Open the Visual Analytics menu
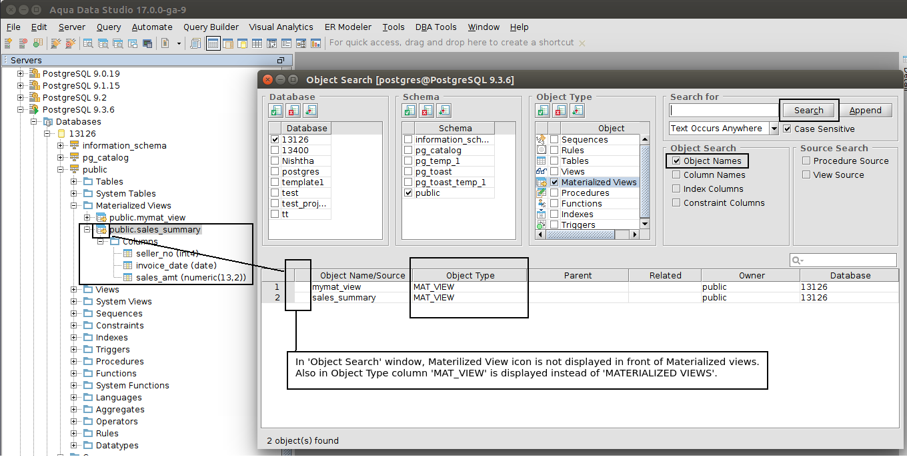Image resolution: width=907 pixels, height=457 pixels. 281,27
